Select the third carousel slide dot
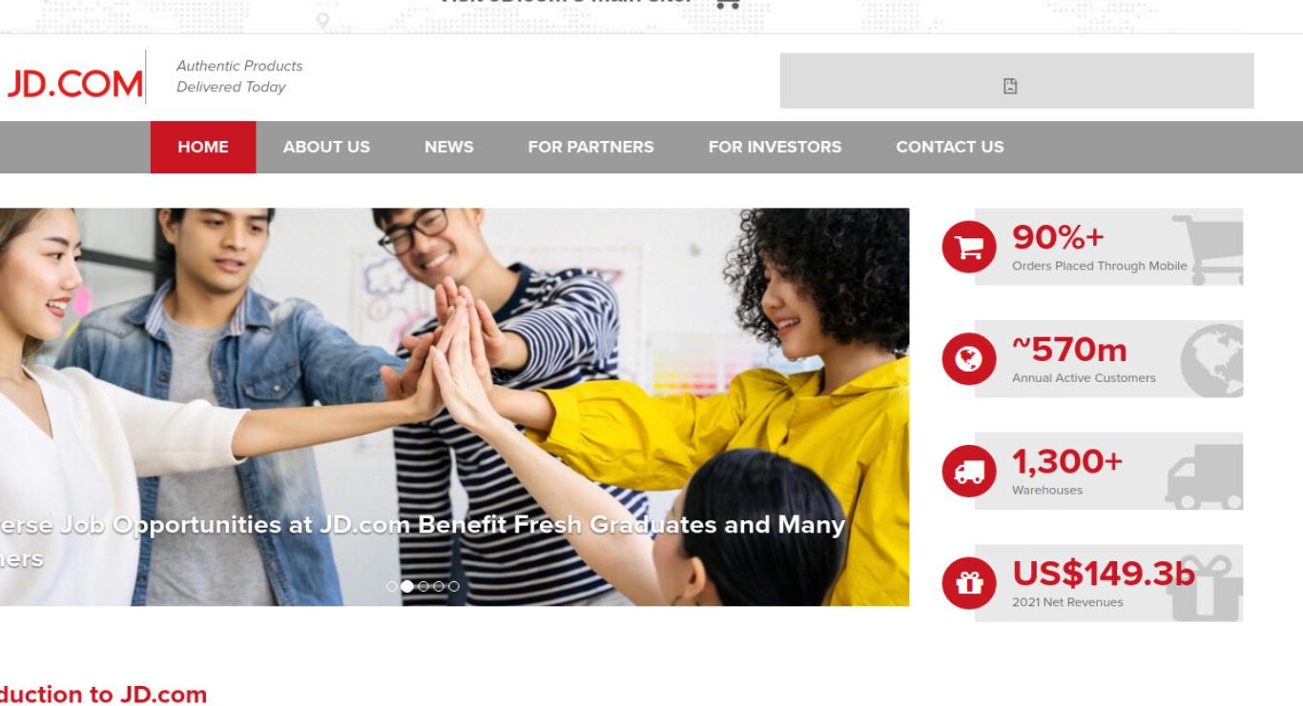1303x706 pixels. click(x=423, y=586)
